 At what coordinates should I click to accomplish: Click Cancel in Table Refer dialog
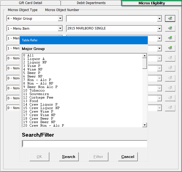click(128, 157)
